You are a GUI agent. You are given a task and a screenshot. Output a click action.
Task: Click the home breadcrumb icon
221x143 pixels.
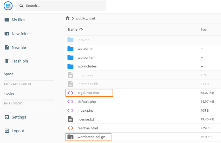(x=68, y=18)
